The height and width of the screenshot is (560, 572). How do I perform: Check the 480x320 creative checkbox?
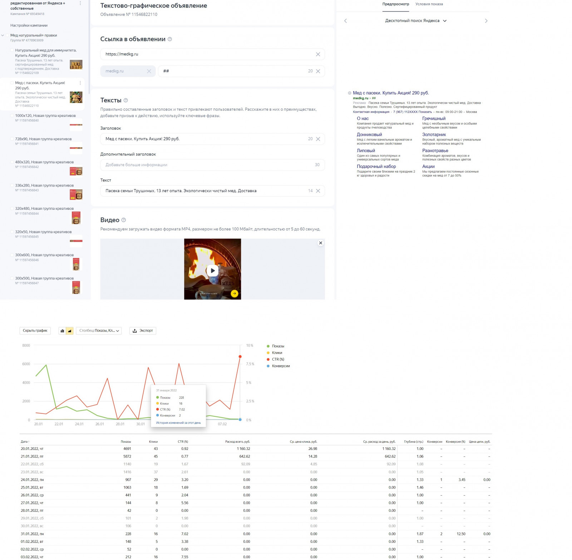click(12, 162)
